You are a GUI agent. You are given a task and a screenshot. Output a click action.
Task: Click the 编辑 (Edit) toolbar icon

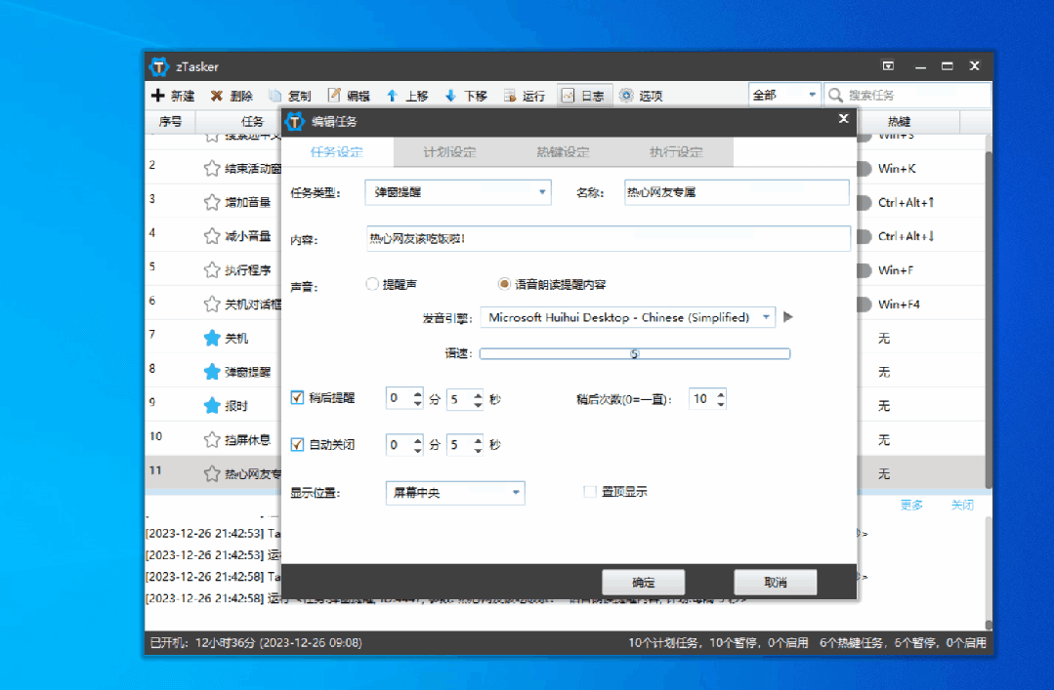tap(334, 96)
